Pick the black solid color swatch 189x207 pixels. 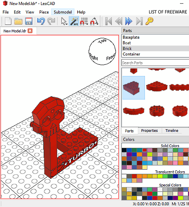click(x=124, y=150)
